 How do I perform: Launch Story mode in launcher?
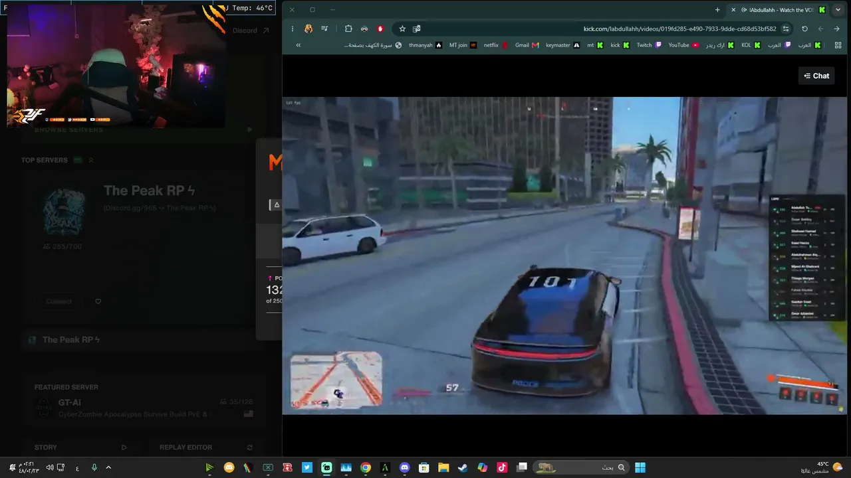coord(80,447)
